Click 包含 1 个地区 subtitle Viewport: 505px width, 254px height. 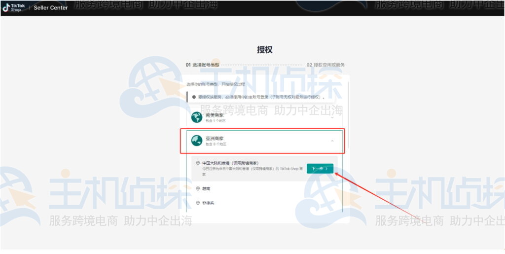point(216,121)
